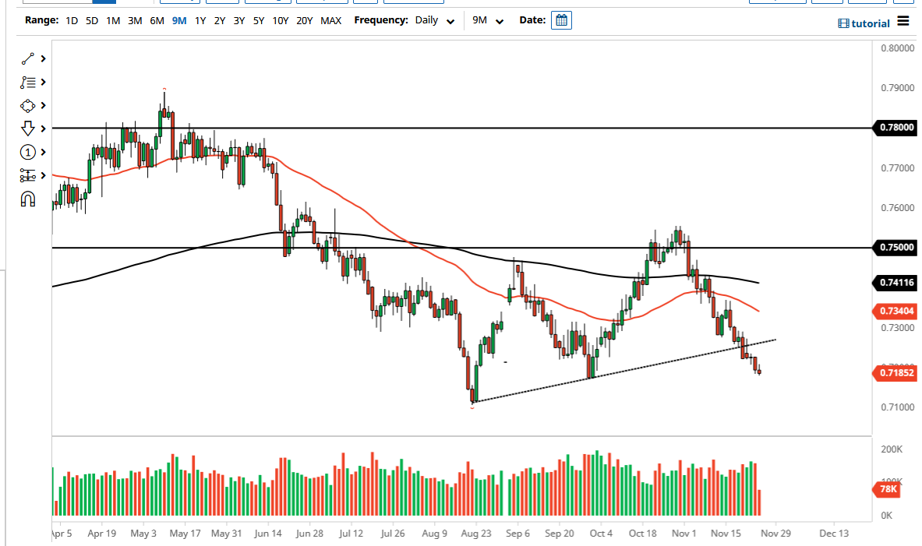This screenshot has height=546, width=922.
Task: Enable the magnet mode for drawings
Action: point(28,199)
